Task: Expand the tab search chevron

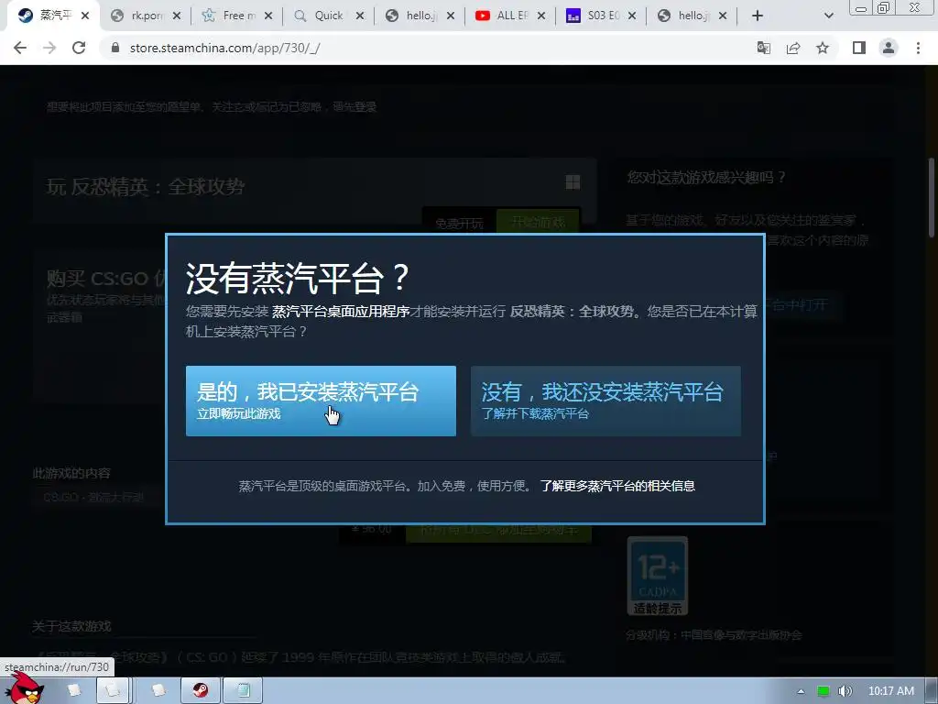Action: (828, 16)
